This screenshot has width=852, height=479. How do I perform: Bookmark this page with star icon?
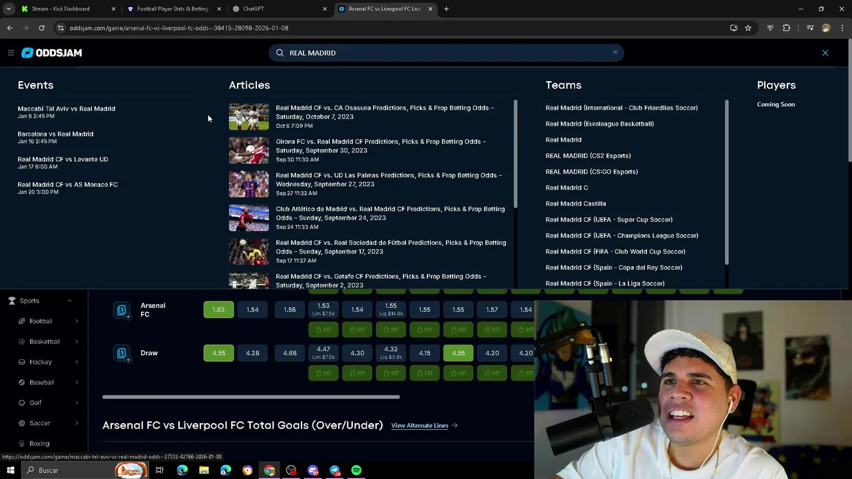[x=748, y=28]
